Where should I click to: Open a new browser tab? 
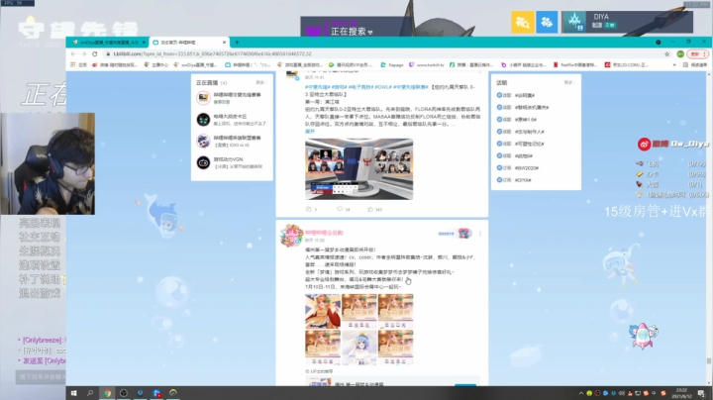[237, 43]
